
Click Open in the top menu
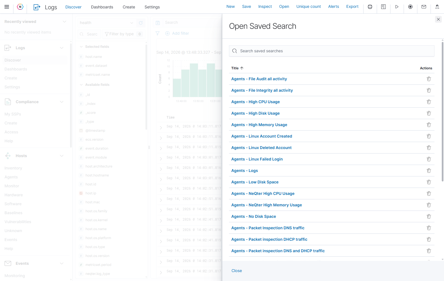[x=284, y=6]
